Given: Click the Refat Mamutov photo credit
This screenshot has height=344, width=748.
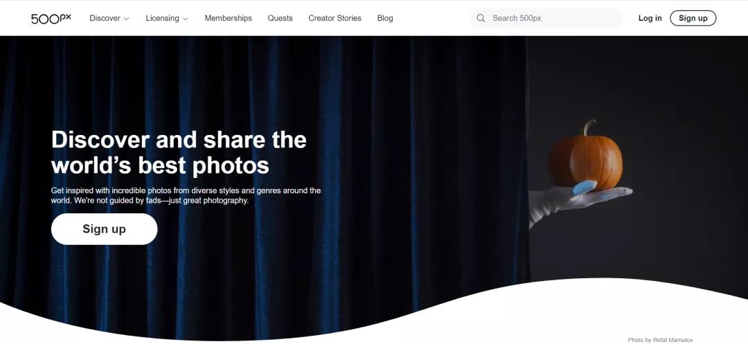Looking at the screenshot, I should [660, 340].
